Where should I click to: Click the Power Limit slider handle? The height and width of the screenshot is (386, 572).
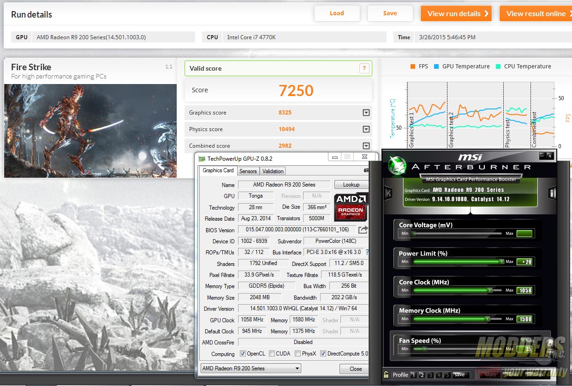501,262
